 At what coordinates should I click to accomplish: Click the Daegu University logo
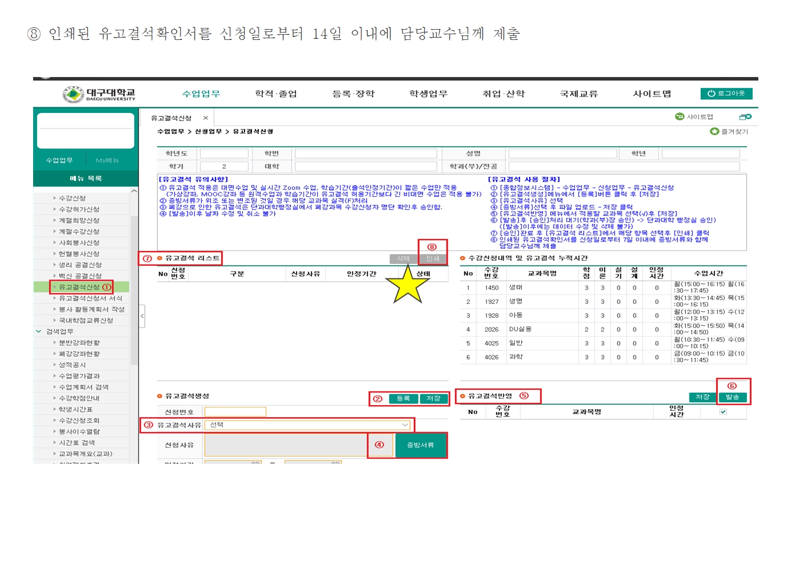click(99, 94)
